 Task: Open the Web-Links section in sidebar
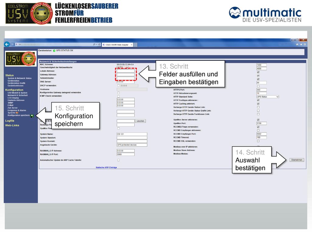click(x=12, y=125)
